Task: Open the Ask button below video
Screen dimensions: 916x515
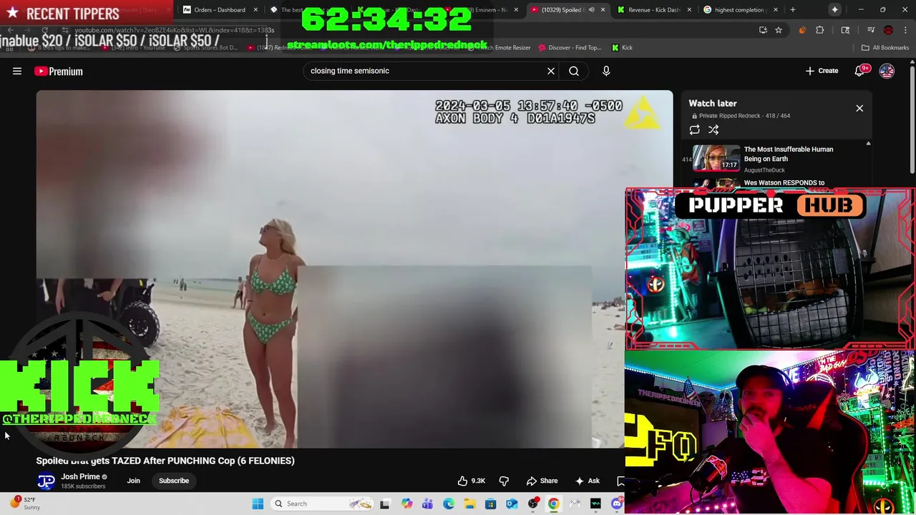Action: click(x=588, y=481)
